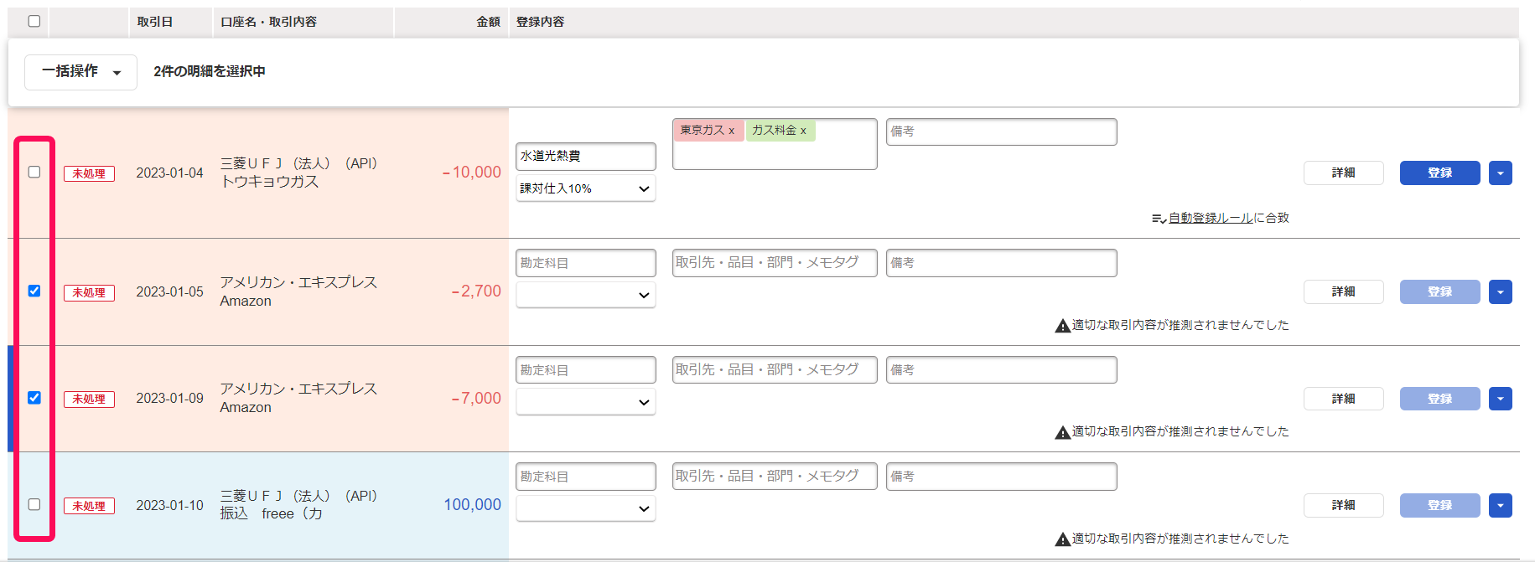Select the -10,000 amount

point(471,173)
